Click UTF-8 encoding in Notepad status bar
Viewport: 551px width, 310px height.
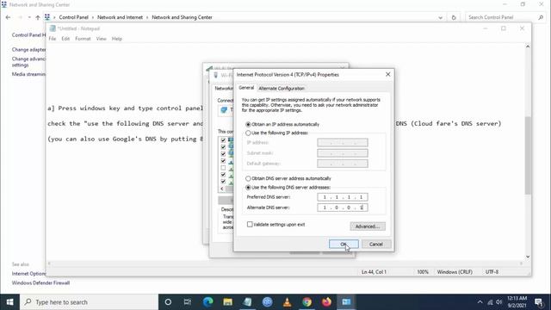[492, 272]
